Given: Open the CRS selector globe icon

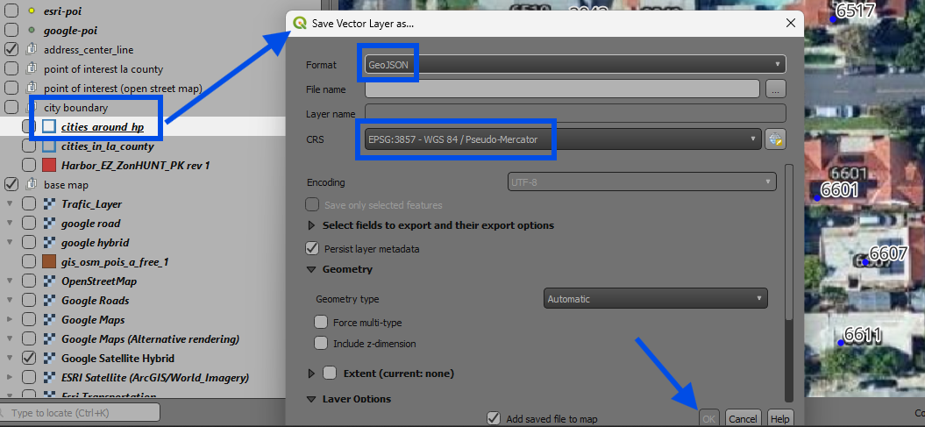Looking at the screenshot, I should click(x=774, y=139).
